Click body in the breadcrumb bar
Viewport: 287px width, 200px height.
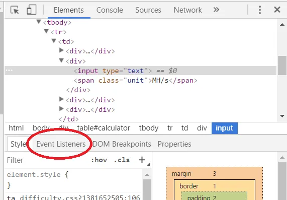coord(41,128)
